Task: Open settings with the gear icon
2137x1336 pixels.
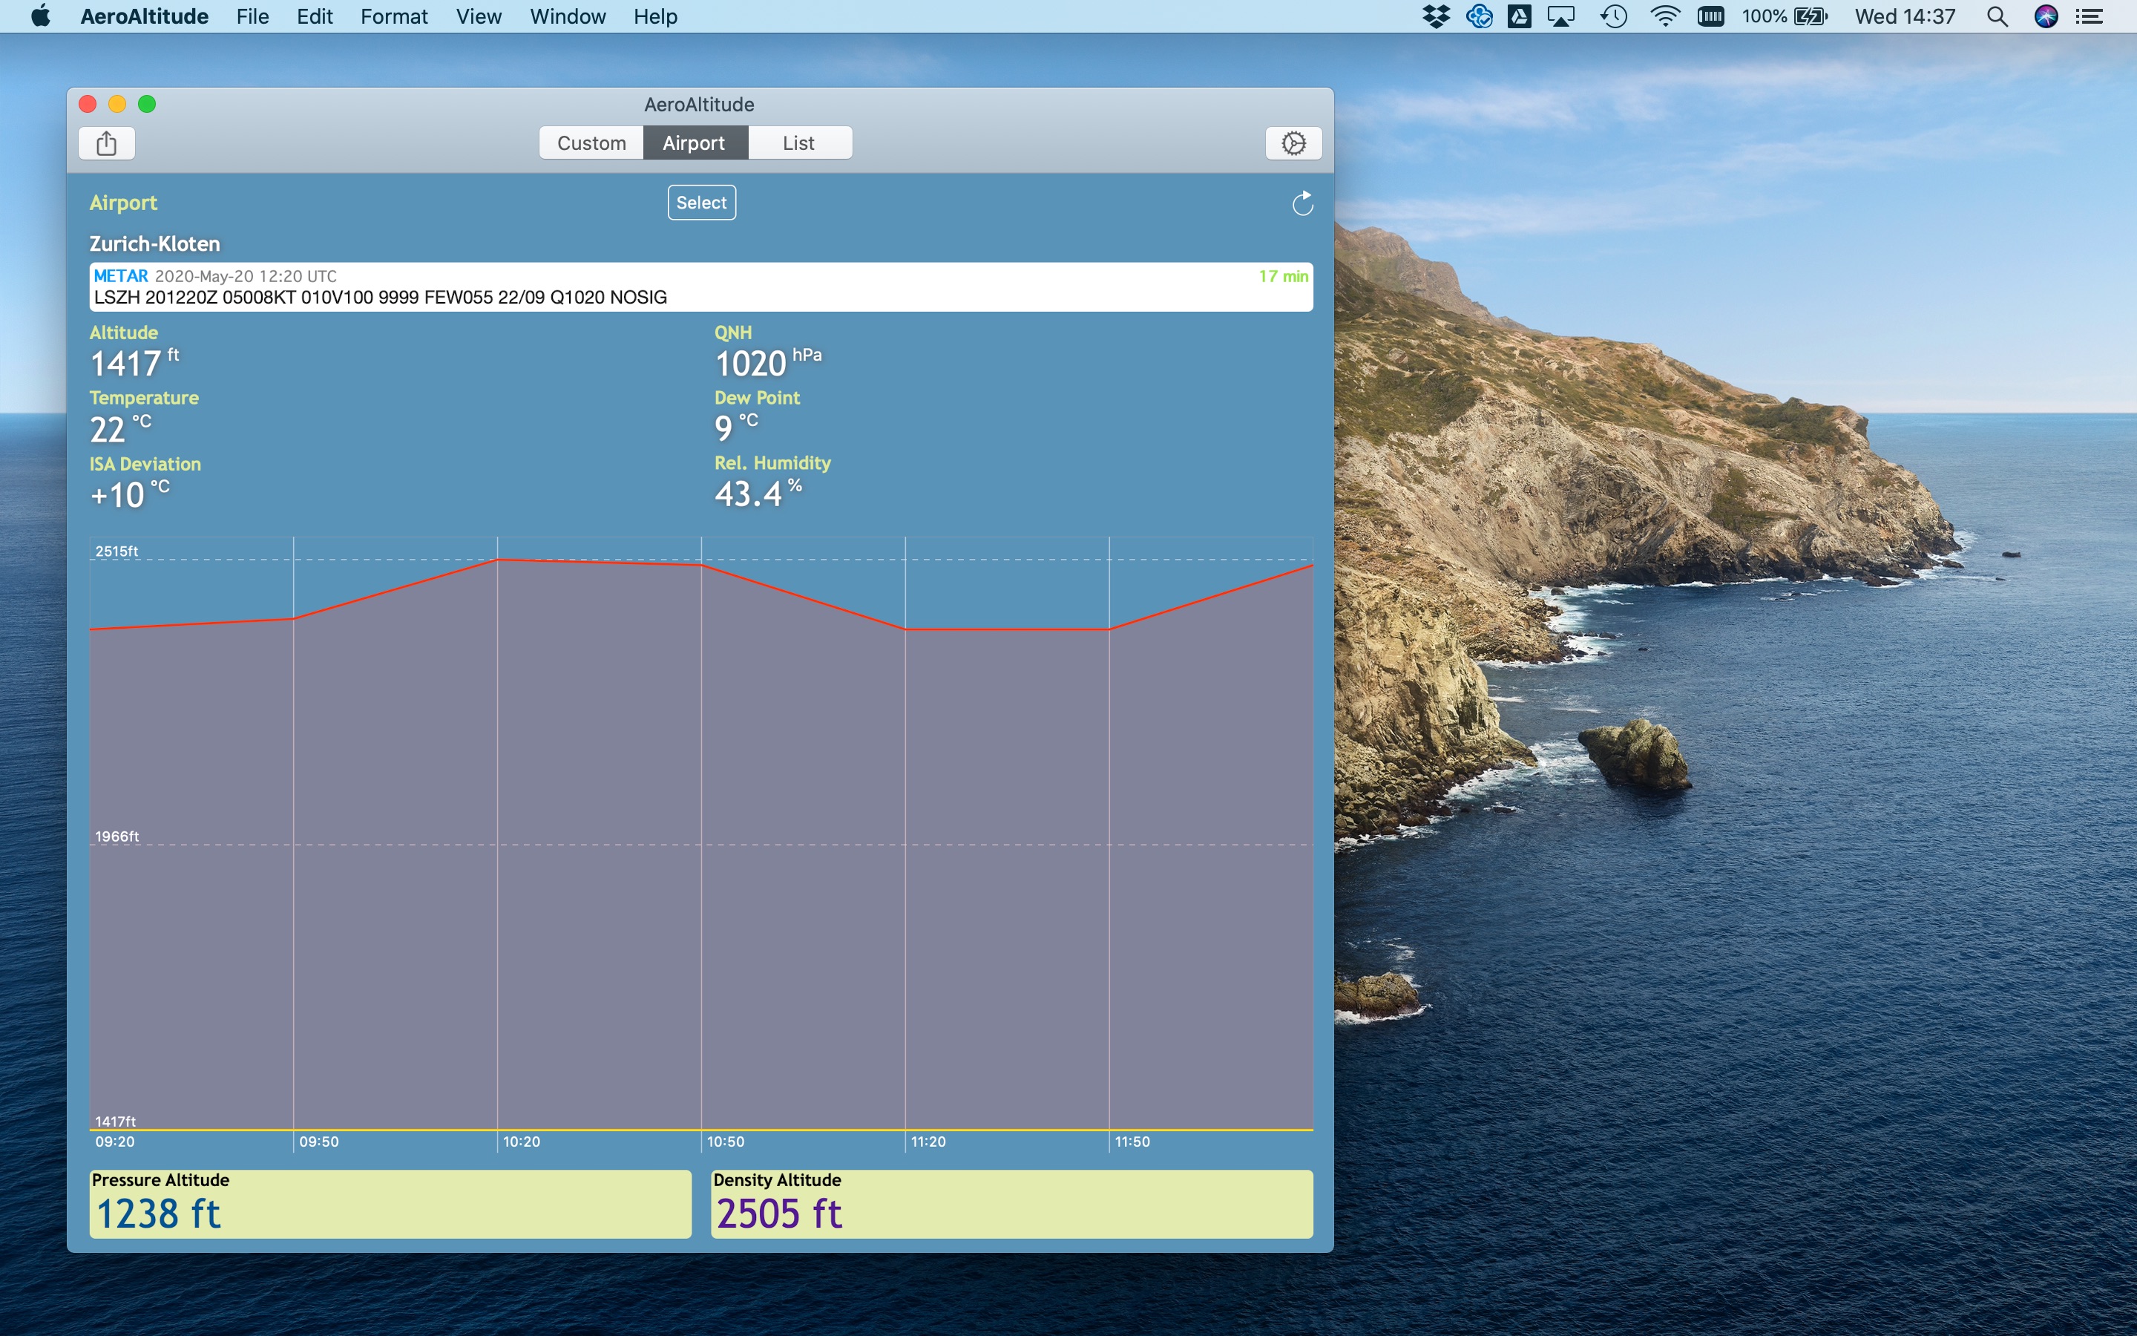Action: point(1293,143)
